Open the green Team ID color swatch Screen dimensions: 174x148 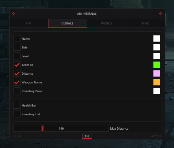coord(157,65)
